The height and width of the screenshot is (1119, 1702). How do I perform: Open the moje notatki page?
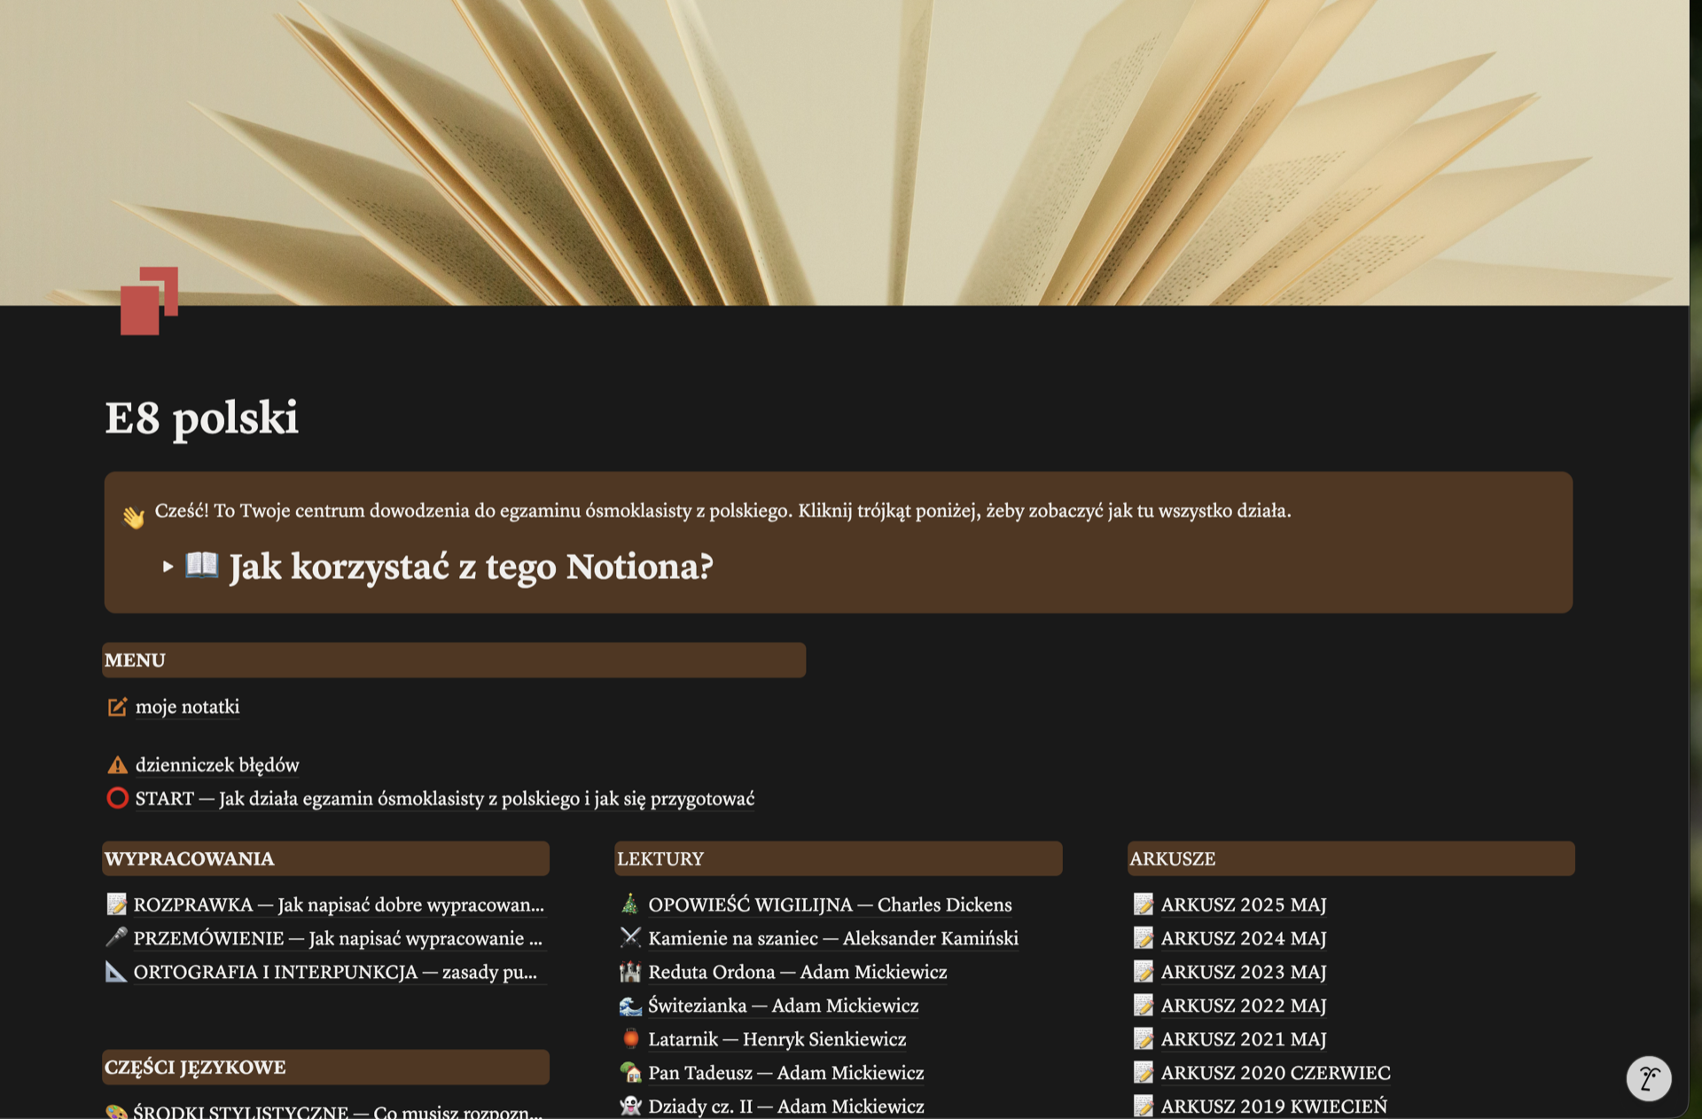(187, 707)
